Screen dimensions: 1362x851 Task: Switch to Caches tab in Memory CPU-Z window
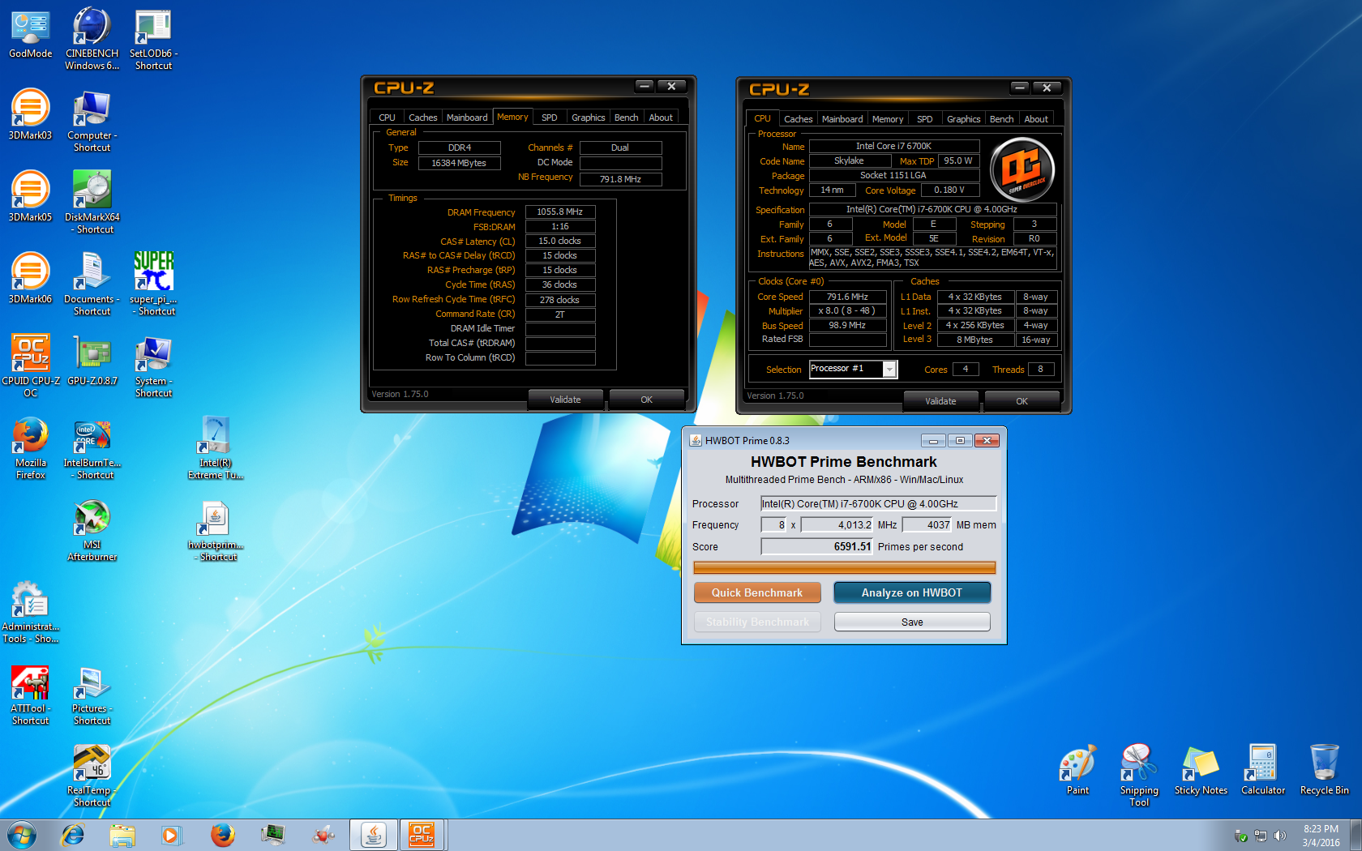coord(422,118)
